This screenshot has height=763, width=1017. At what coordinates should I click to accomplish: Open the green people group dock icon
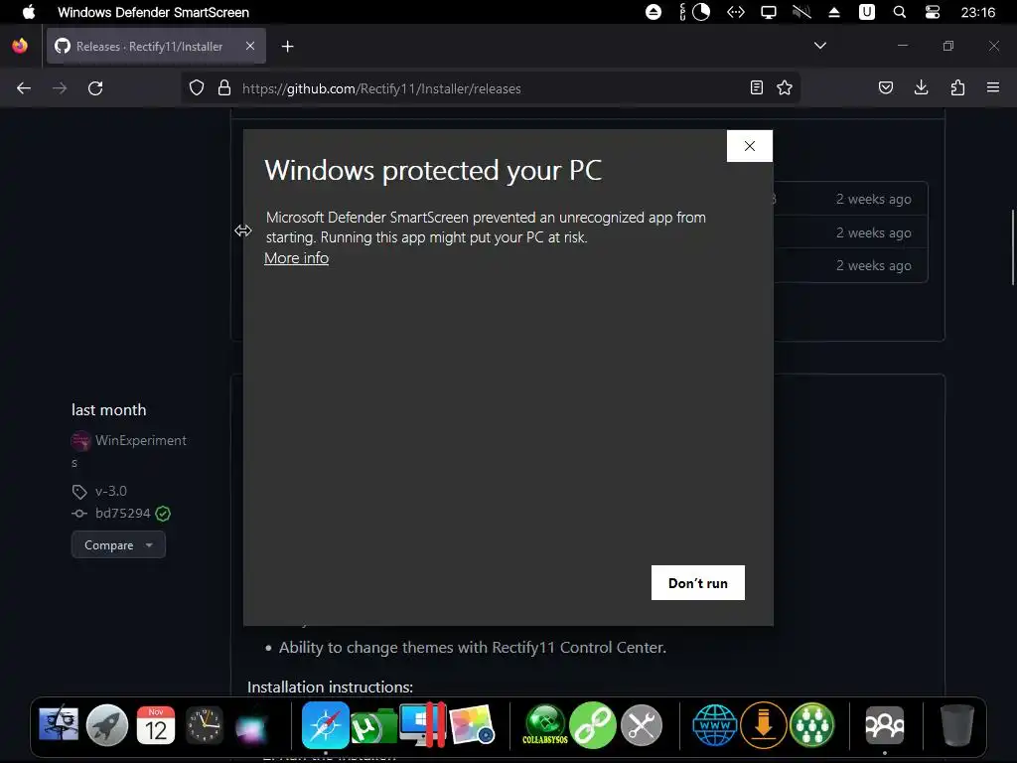point(812,724)
